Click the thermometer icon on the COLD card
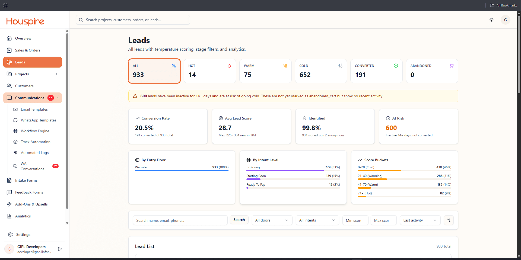Image resolution: width=521 pixels, height=260 pixels. [340, 66]
